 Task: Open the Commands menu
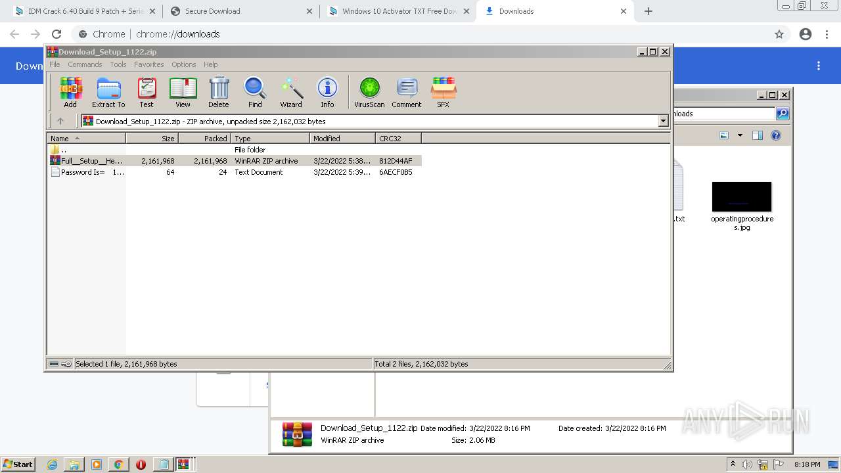tap(85, 64)
